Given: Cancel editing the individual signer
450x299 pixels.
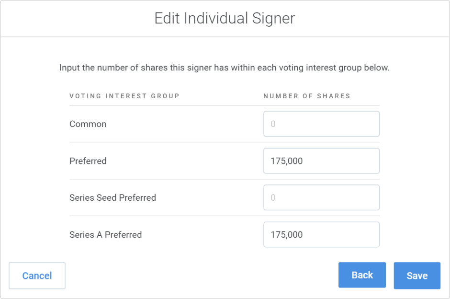Looking at the screenshot, I should 37,276.
